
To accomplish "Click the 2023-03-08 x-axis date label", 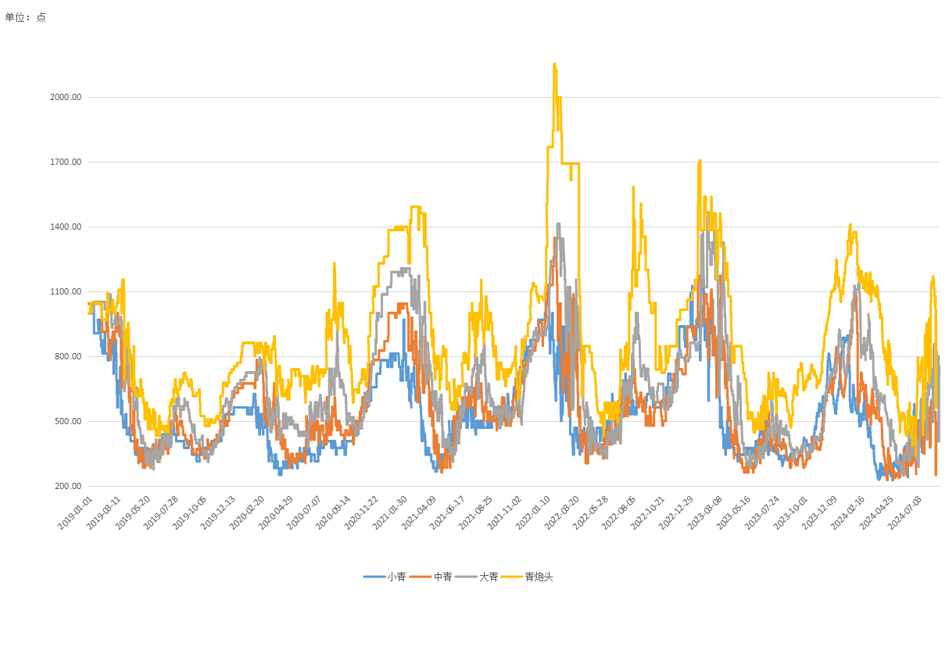I will pos(705,512).
